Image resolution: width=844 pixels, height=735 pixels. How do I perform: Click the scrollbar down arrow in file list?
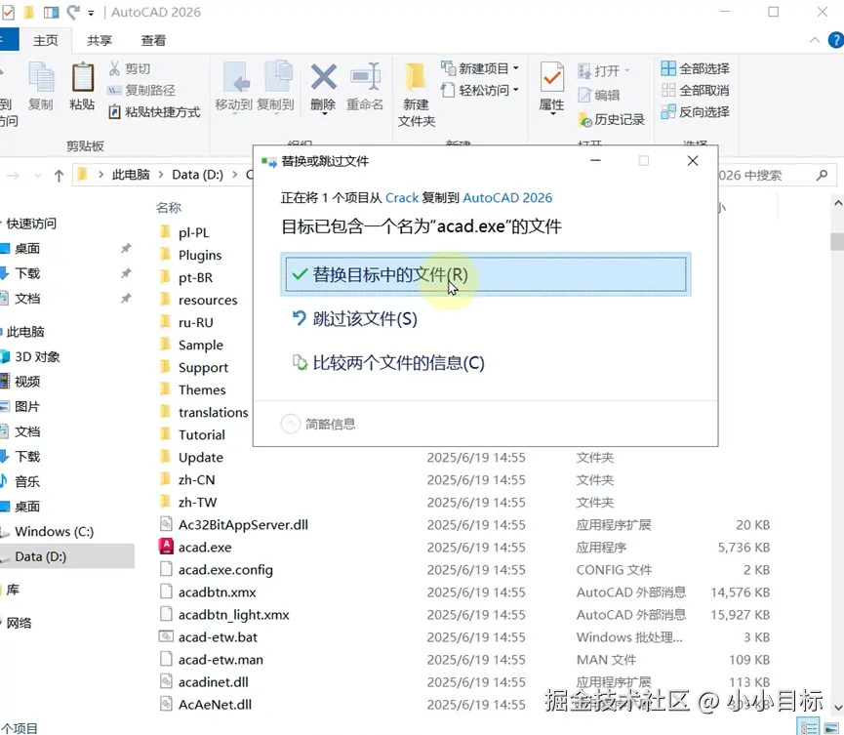click(837, 707)
